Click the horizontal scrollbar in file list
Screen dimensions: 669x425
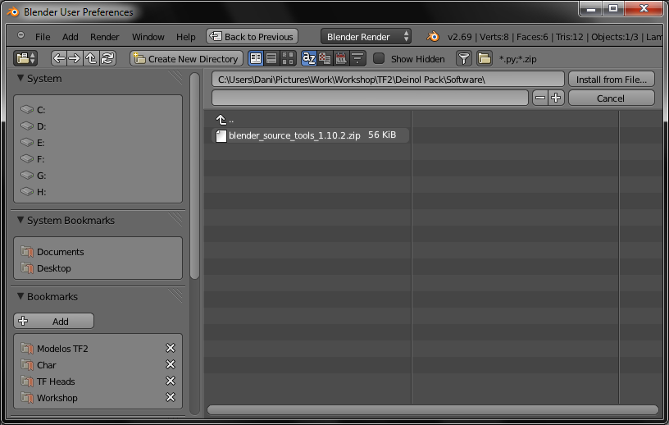pos(433,409)
